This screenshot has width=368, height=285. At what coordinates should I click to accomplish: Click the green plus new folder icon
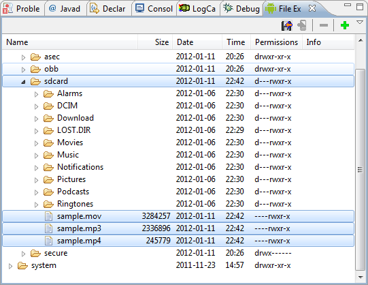345,25
